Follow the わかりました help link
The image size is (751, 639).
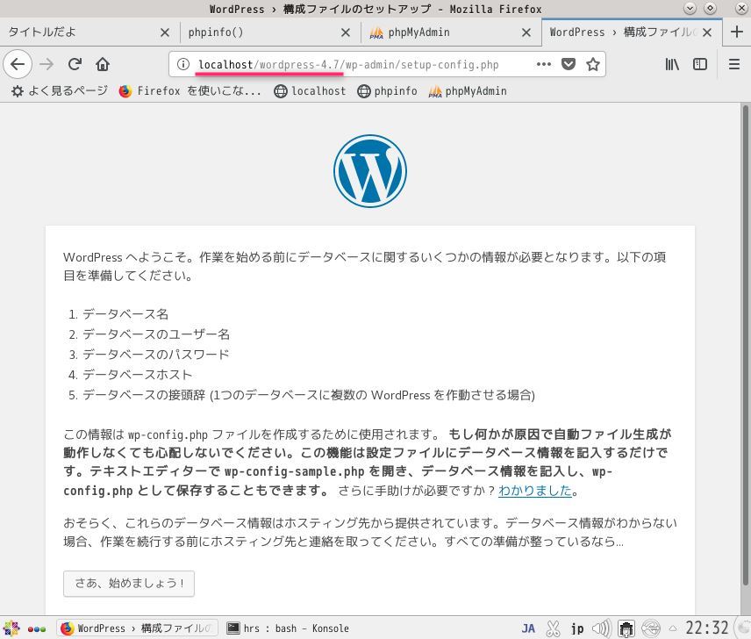tap(535, 491)
